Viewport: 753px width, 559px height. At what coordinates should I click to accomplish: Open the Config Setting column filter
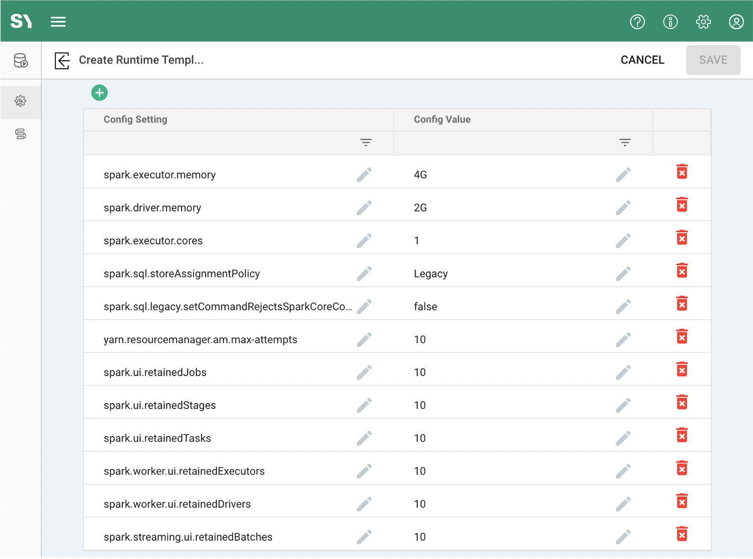coord(366,142)
